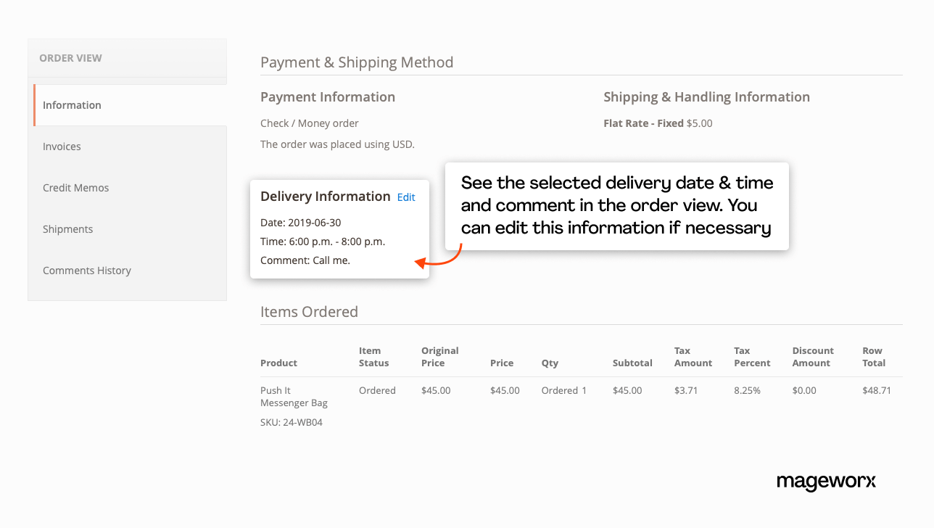Click the Items Ordered section heading
Image resolution: width=934 pixels, height=528 pixels.
[x=309, y=311]
